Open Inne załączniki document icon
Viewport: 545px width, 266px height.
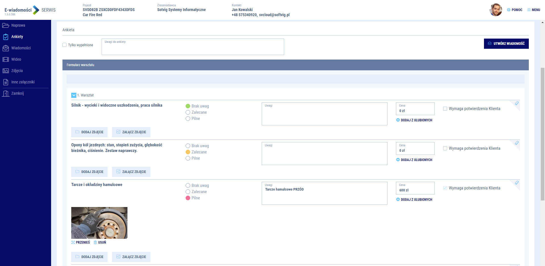6,82
